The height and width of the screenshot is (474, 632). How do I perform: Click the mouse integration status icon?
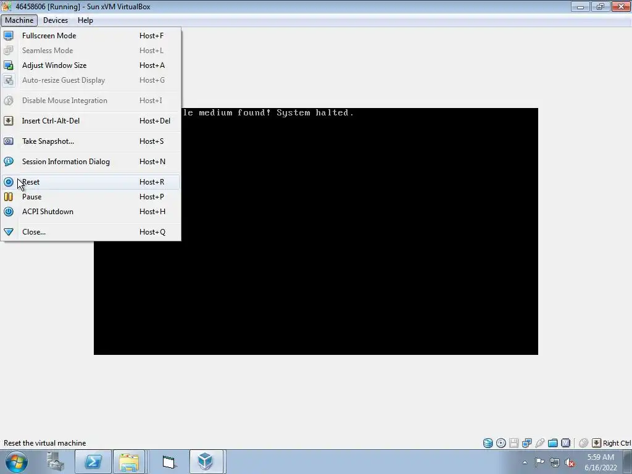pos(583,443)
